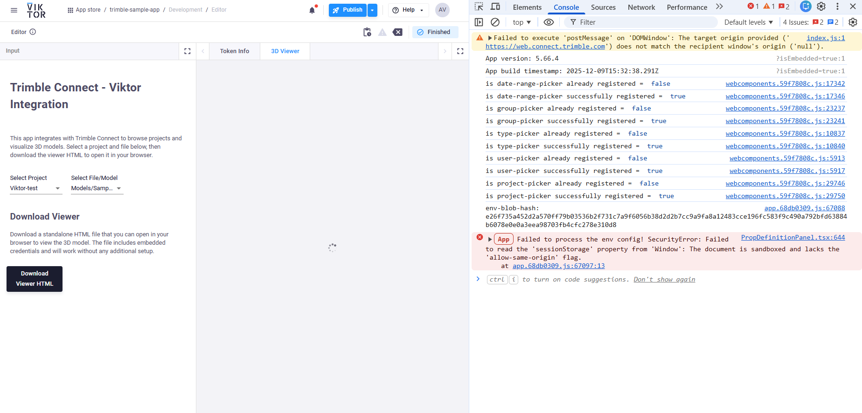The height and width of the screenshot is (413, 862).
Task: Click the DevTools inspect element icon
Action: [x=479, y=7]
